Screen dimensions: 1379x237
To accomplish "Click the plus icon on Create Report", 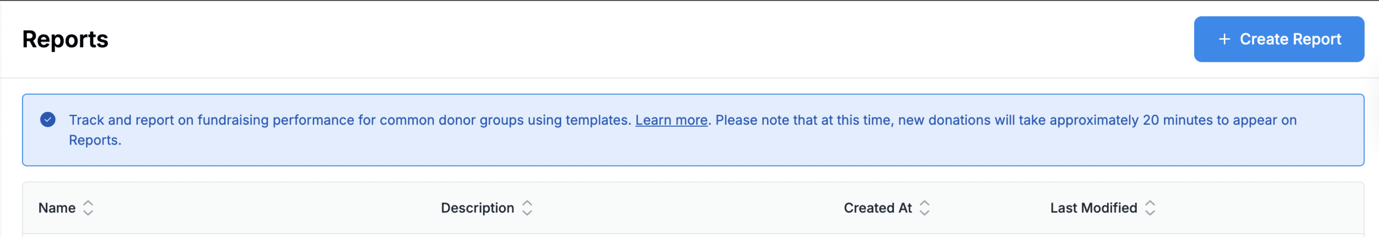I will point(1224,39).
